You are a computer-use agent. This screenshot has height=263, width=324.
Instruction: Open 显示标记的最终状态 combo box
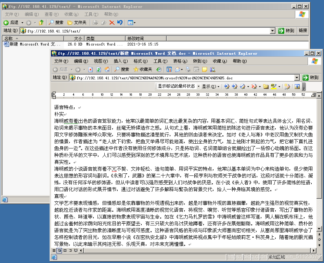(x=179, y=87)
